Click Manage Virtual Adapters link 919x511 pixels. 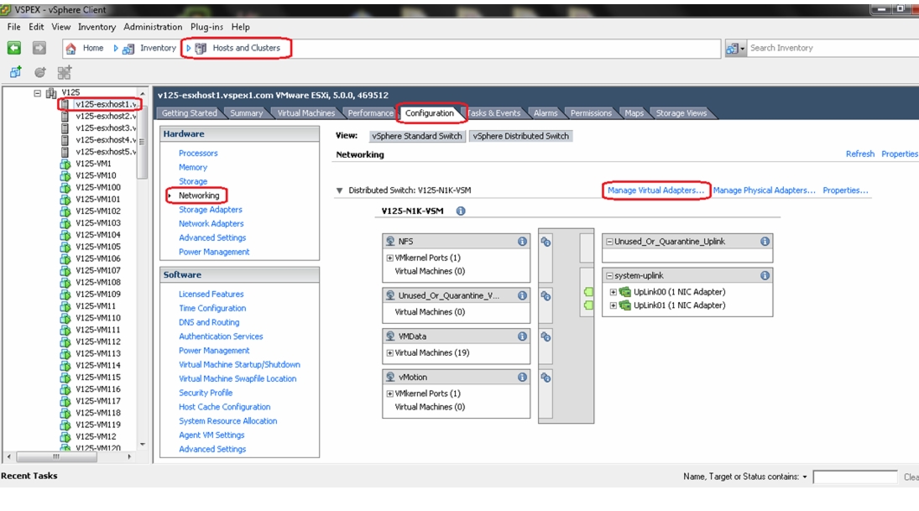[x=655, y=190]
